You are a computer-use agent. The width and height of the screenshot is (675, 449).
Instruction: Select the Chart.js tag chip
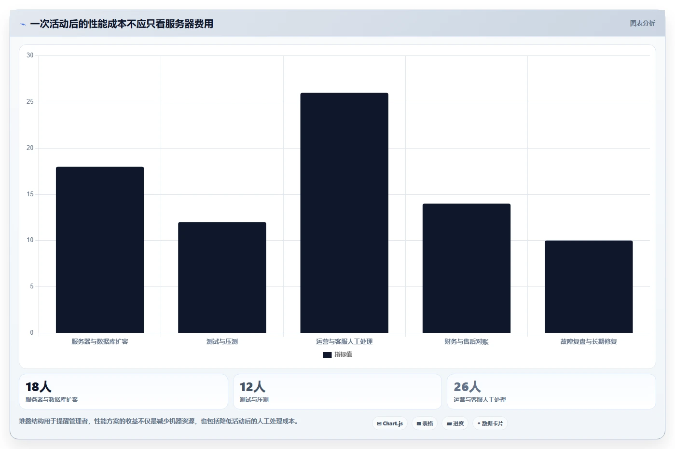click(390, 423)
